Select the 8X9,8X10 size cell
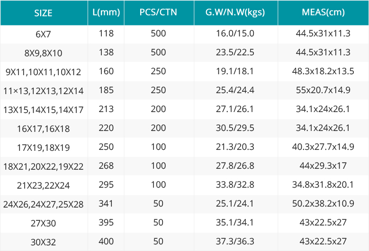The image size is (369, 251). (43, 53)
